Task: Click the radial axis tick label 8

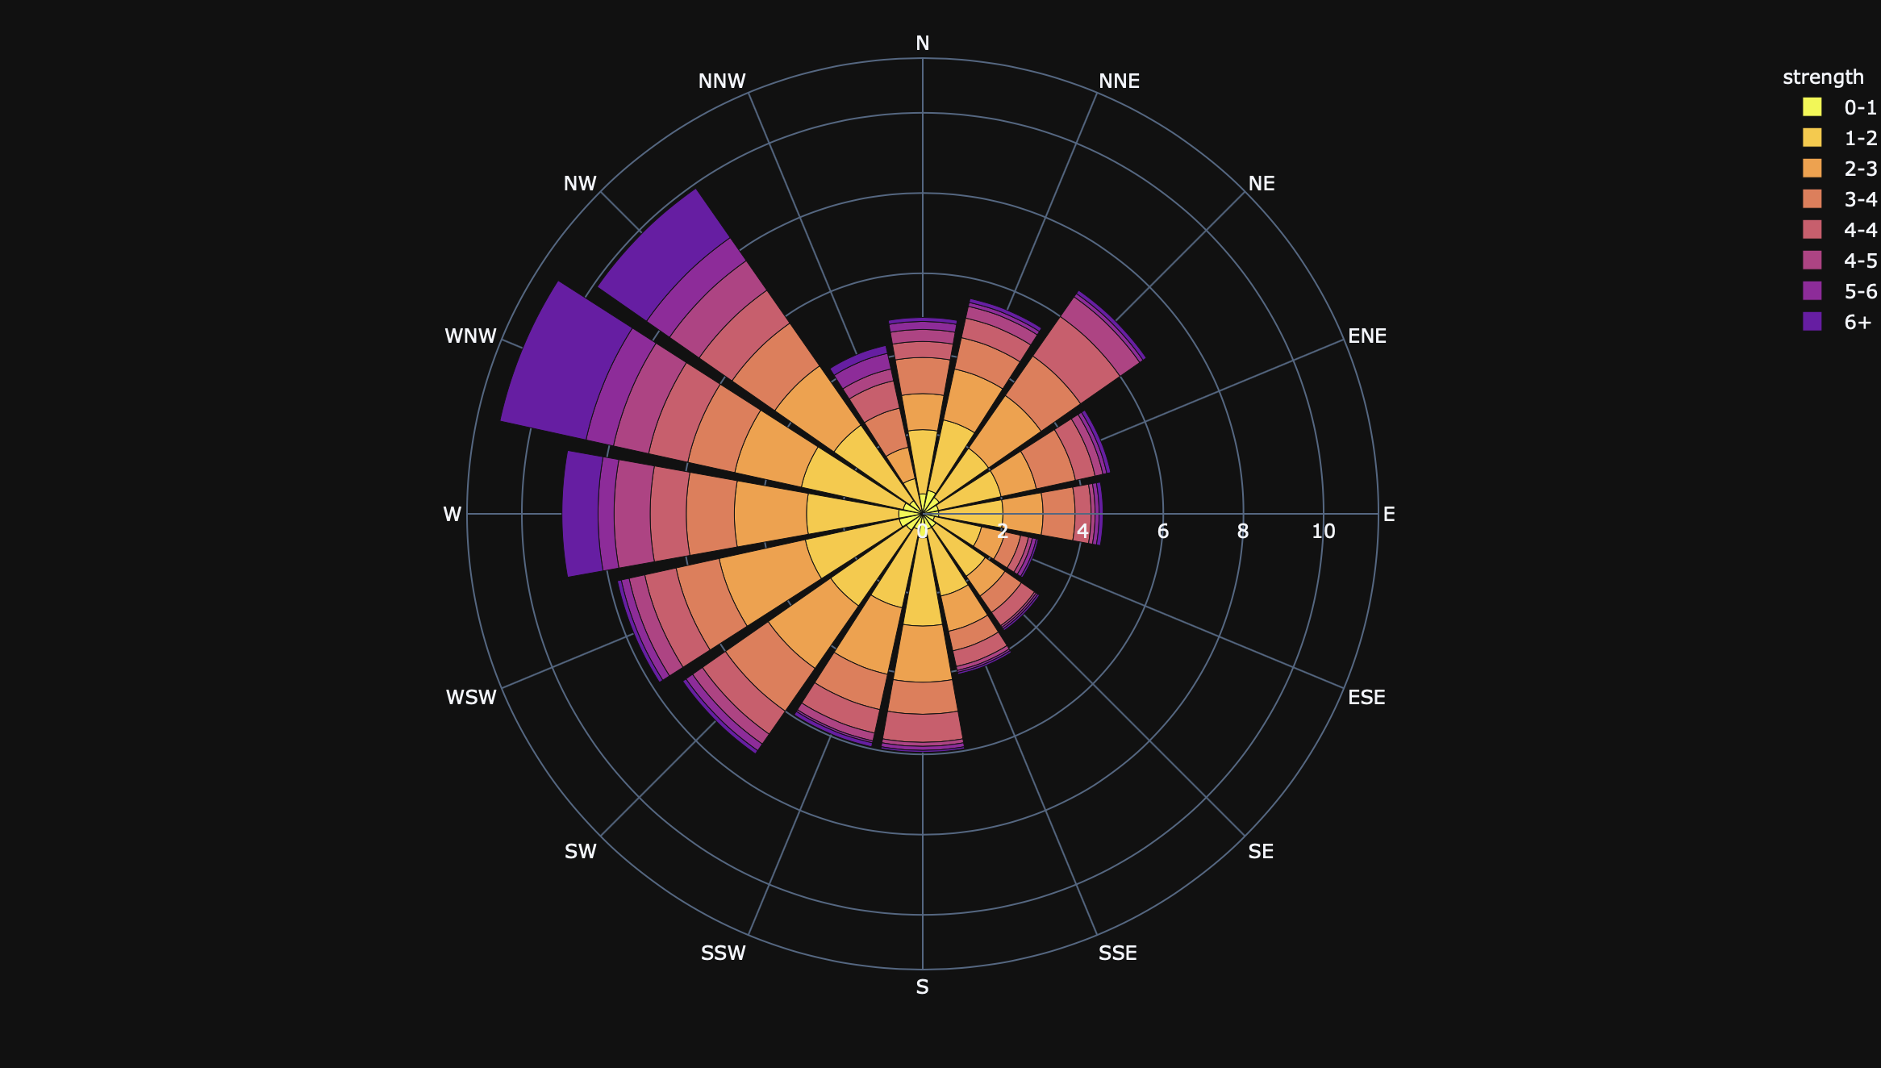Action: click(1243, 532)
